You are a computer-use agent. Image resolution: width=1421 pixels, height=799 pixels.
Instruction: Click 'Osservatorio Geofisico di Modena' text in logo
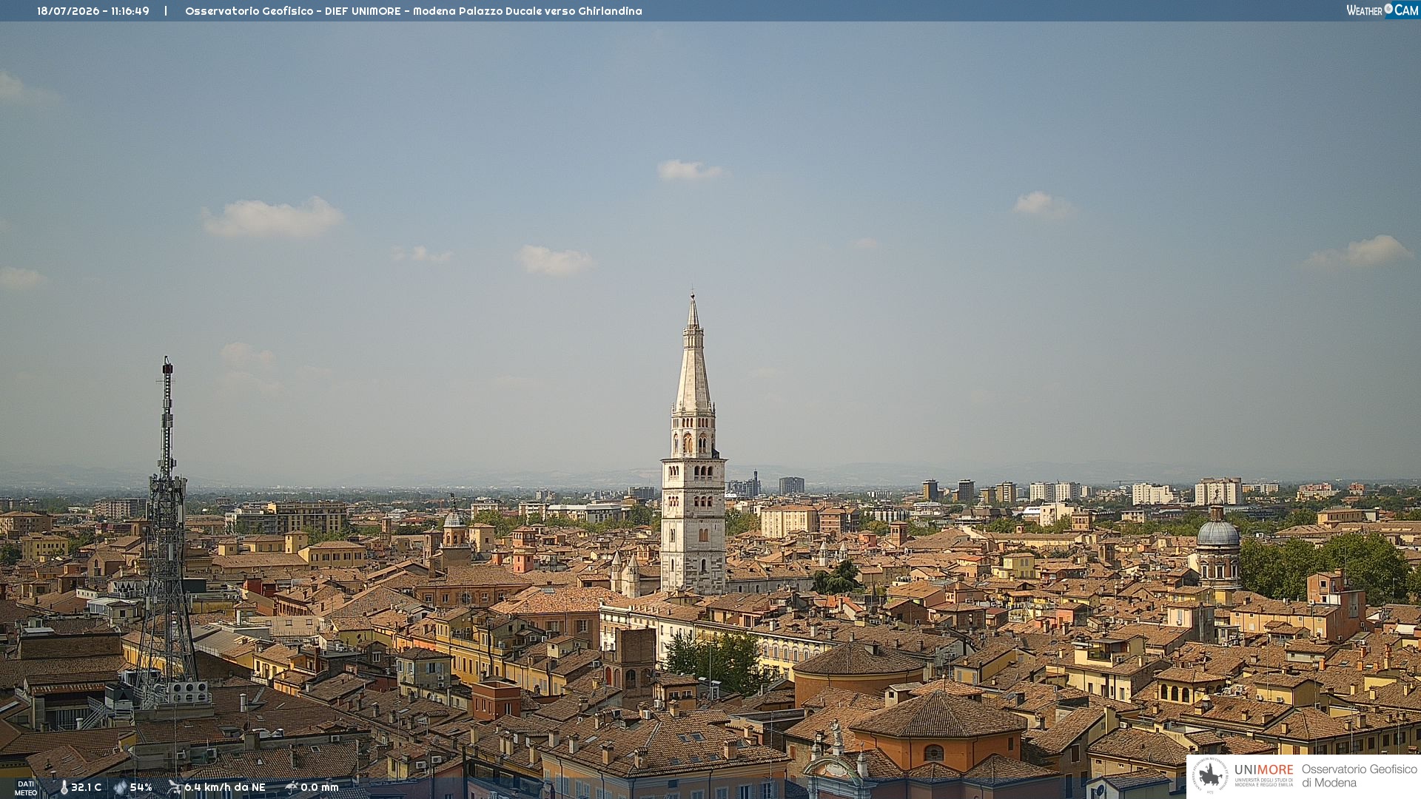click(1359, 775)
